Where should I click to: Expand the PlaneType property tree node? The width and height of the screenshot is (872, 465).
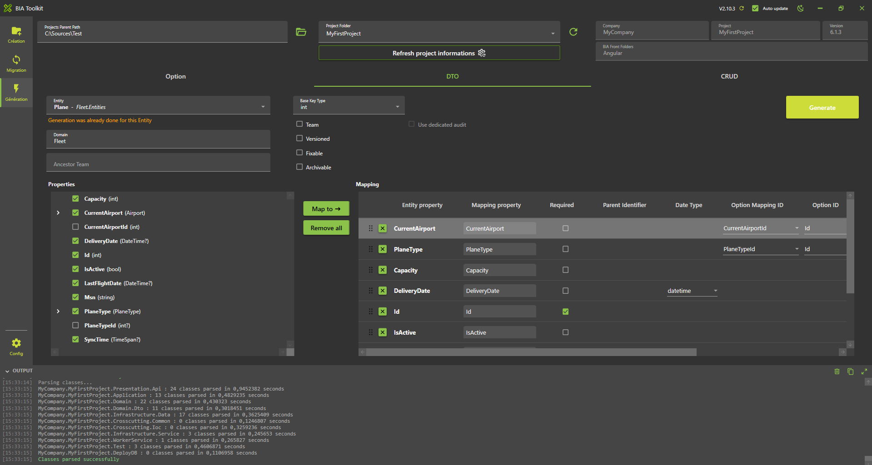pyautogui.click(x=58, y=311)
